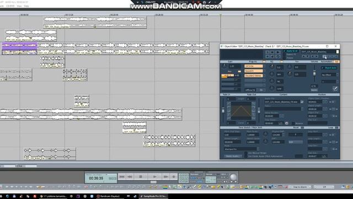The height and width of the screenshot is (199, 353).
Task: Click the Offline FX button
Action: click(250, 90)
